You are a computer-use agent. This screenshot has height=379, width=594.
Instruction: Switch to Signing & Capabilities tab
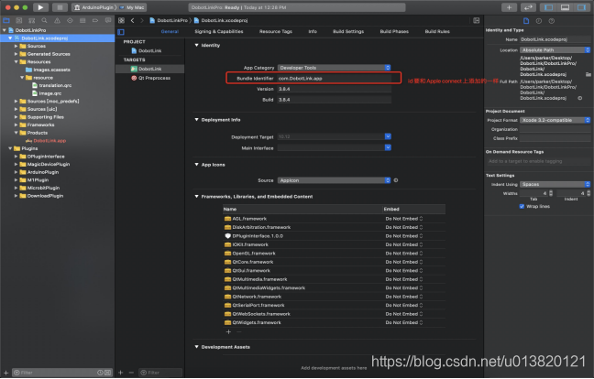tap(219, 31)
